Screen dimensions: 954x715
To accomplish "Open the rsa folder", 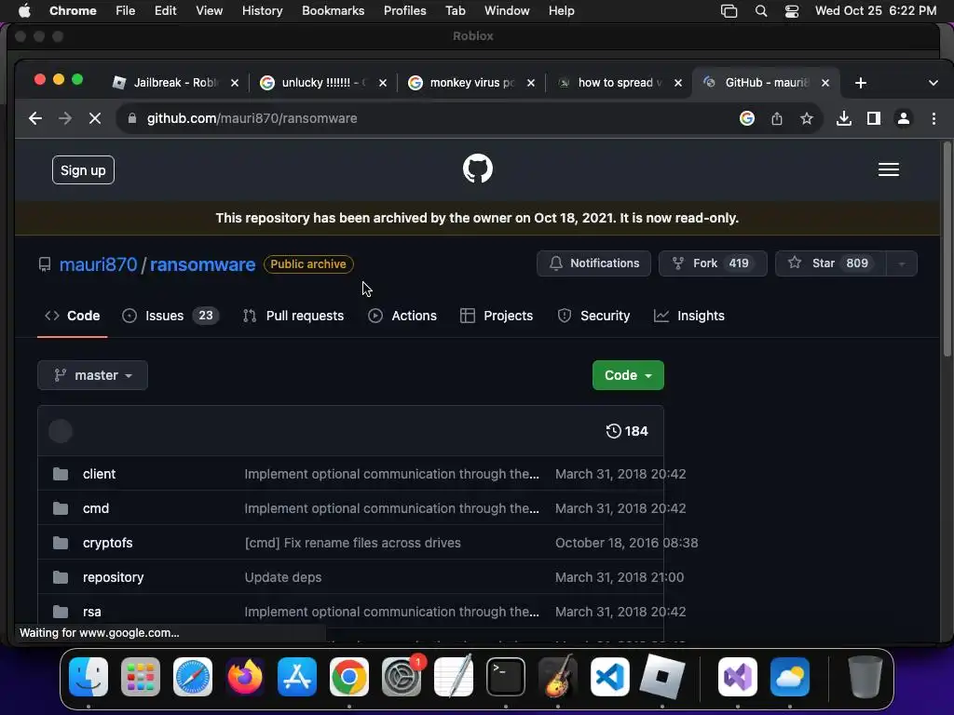I will [92, 612].
